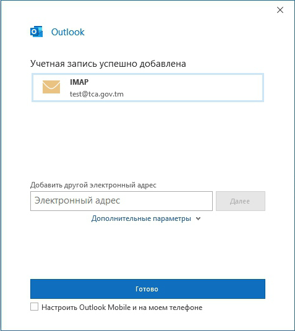
Task: Click the yellow envelope account icon
Action: [x=51, y=87]
